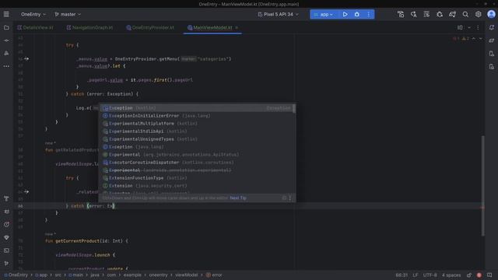The width and height of the screenshot is (498, 280).
Task: Open more run actions menu
Action: click(x=368, y=14)
